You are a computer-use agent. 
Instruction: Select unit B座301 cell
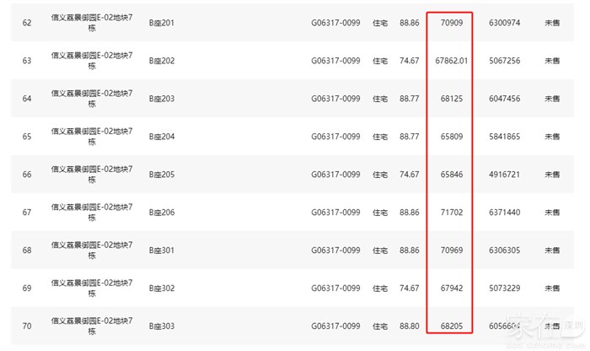[161, 251]
